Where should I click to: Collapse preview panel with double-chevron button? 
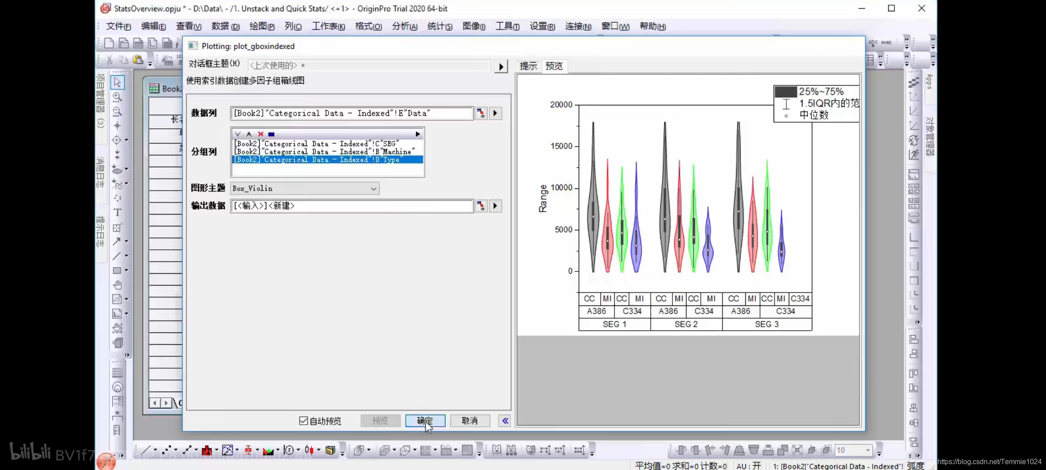coord(505,420)
